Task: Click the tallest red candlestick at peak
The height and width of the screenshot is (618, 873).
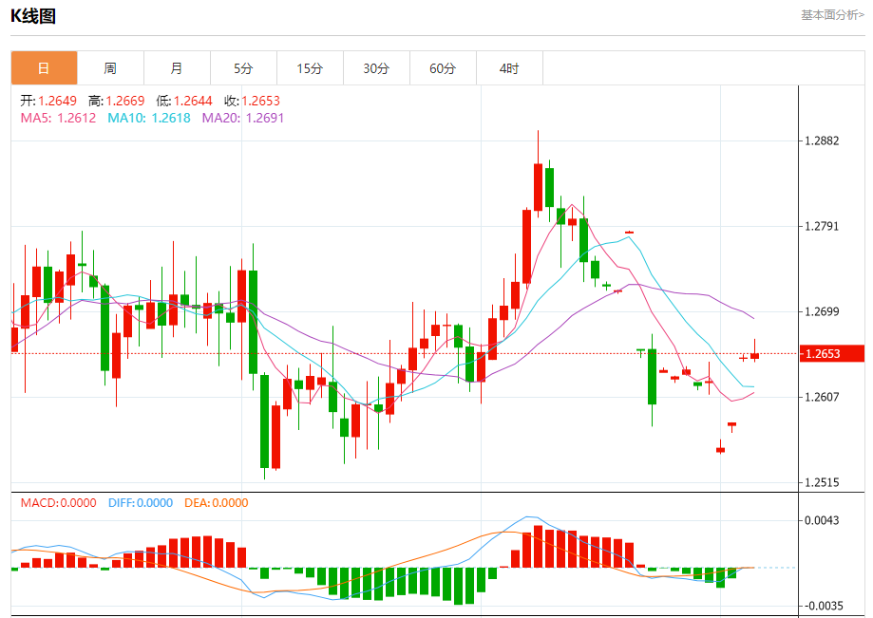Action: coord(538,187)
